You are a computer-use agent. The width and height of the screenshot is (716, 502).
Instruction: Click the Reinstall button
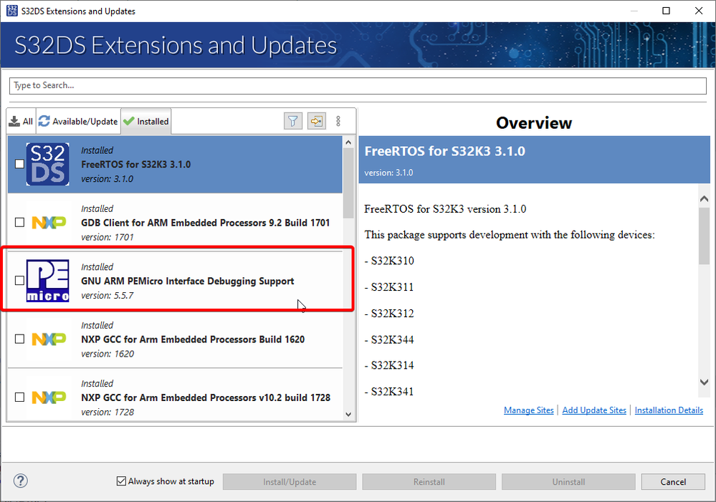(x=429, y=482)
